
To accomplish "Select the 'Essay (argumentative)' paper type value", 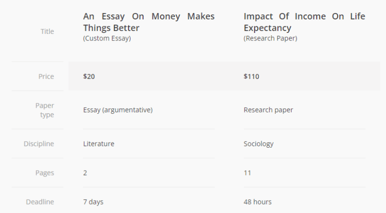I will point(118,110).
